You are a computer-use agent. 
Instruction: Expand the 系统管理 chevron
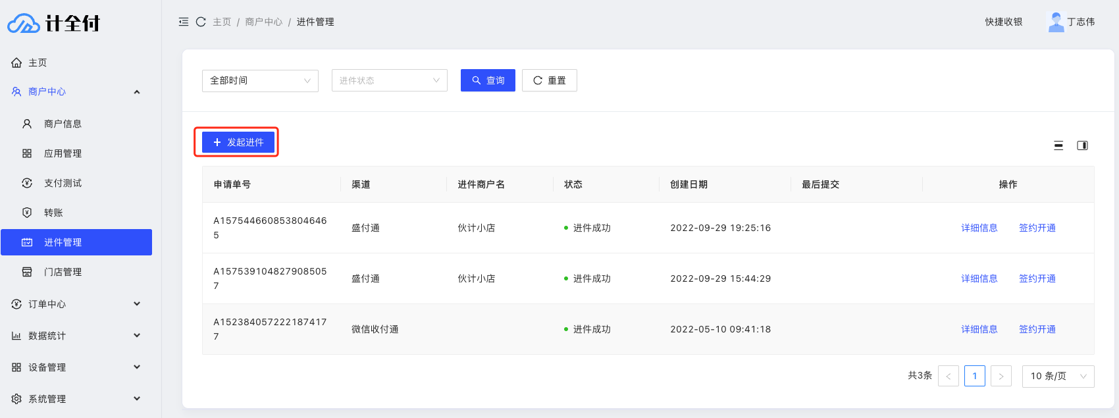tap(137, 399)
